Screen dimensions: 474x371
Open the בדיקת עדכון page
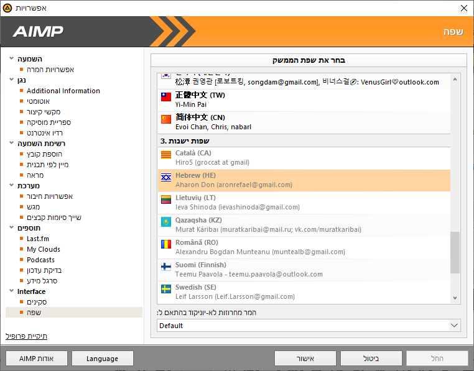(44, 270)
